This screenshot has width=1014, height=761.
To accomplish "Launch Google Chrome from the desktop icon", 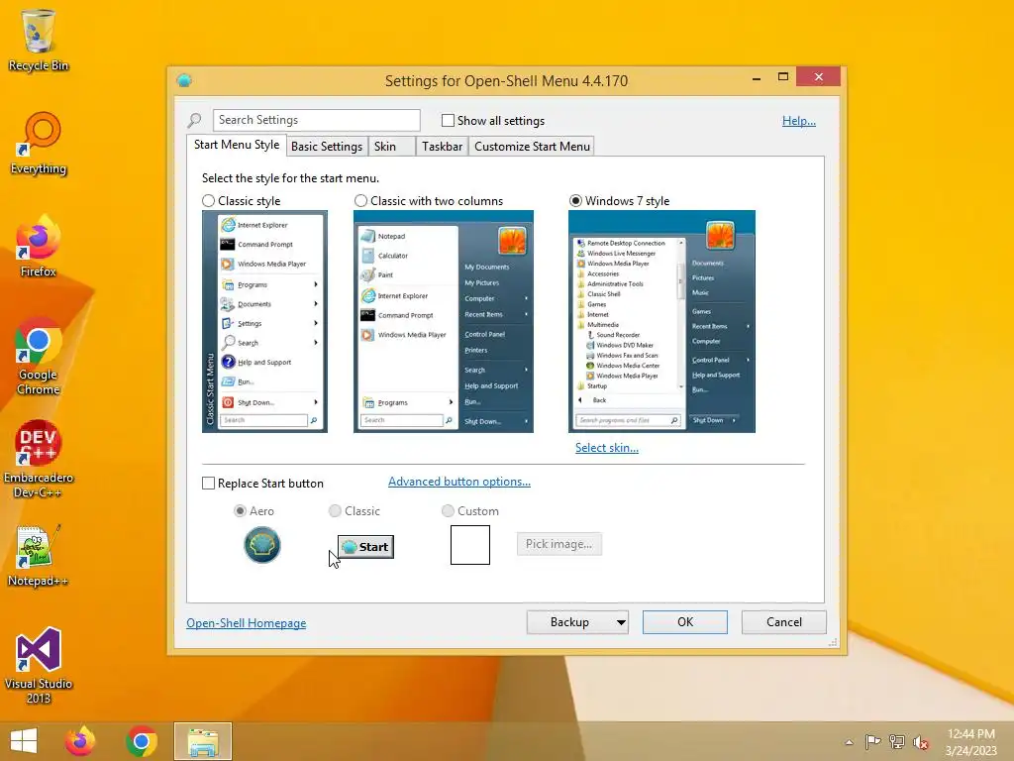I will coord(39,357).
